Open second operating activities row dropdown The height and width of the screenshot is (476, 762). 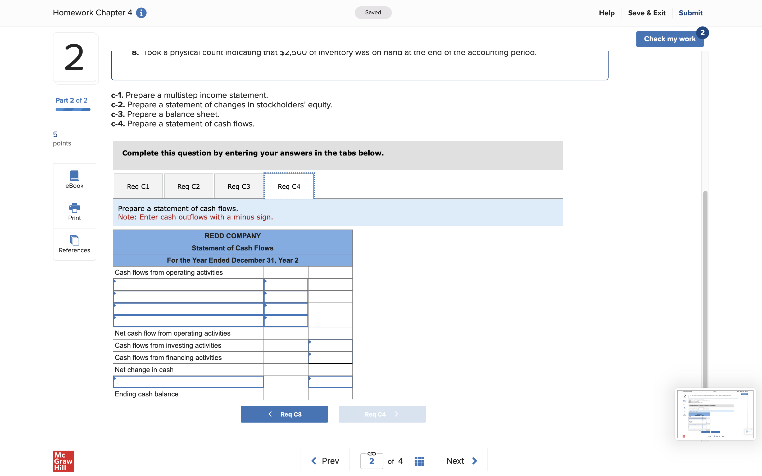tap(188, 297)
